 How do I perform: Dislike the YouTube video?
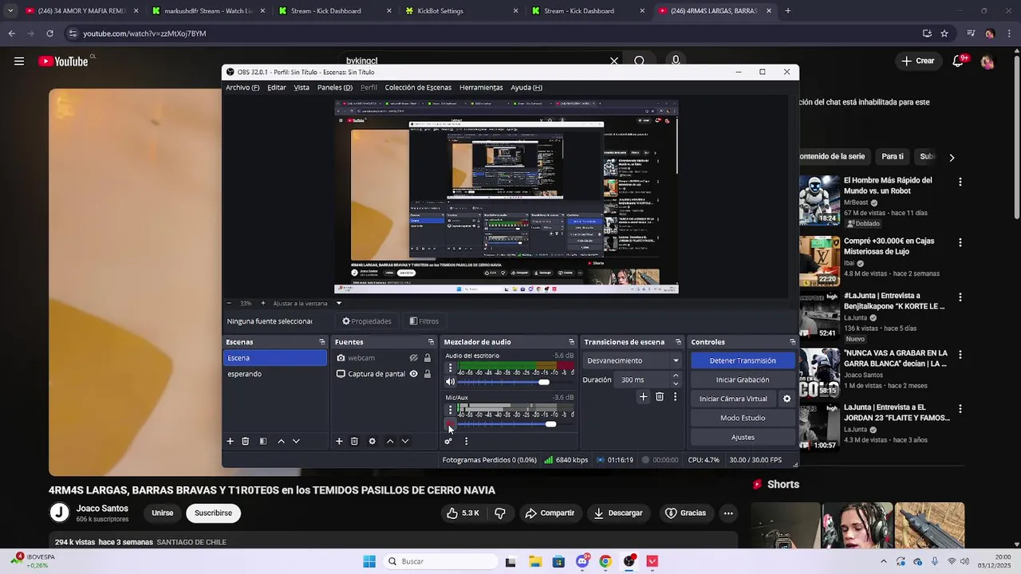[500, 513]
